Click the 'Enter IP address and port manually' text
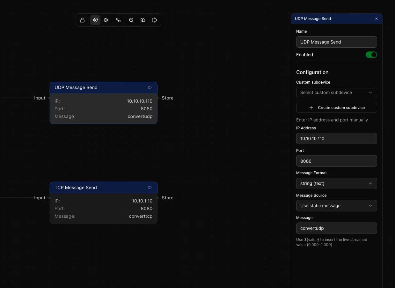 coord(332,120)
